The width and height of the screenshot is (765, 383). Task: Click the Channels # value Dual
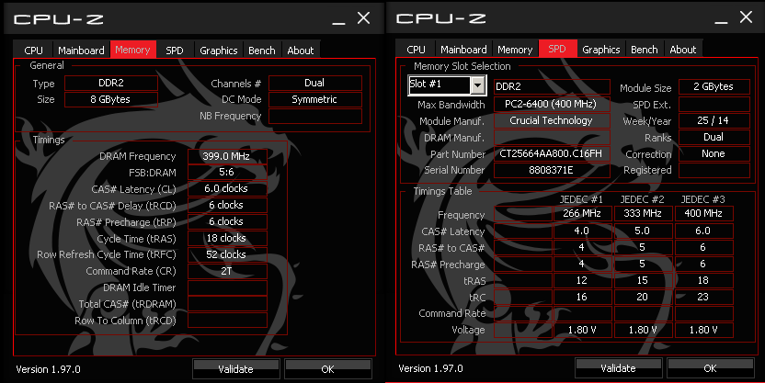(315, 83)
